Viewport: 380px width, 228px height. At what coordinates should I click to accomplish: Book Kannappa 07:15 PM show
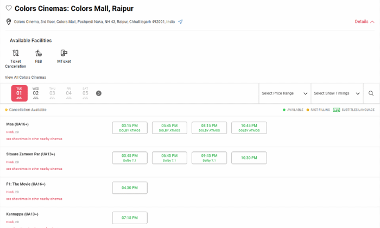[130, 218]
